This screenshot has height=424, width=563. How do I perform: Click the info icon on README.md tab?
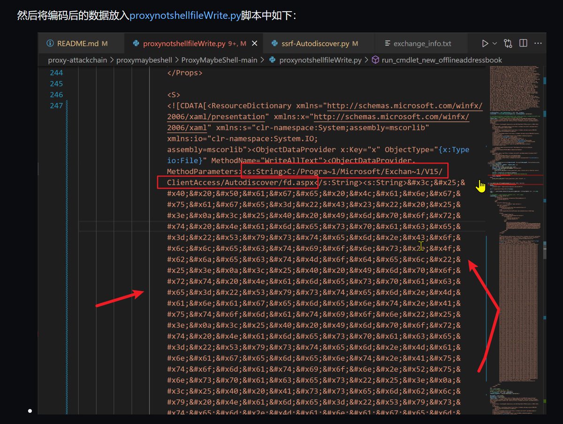pos(50,44)
